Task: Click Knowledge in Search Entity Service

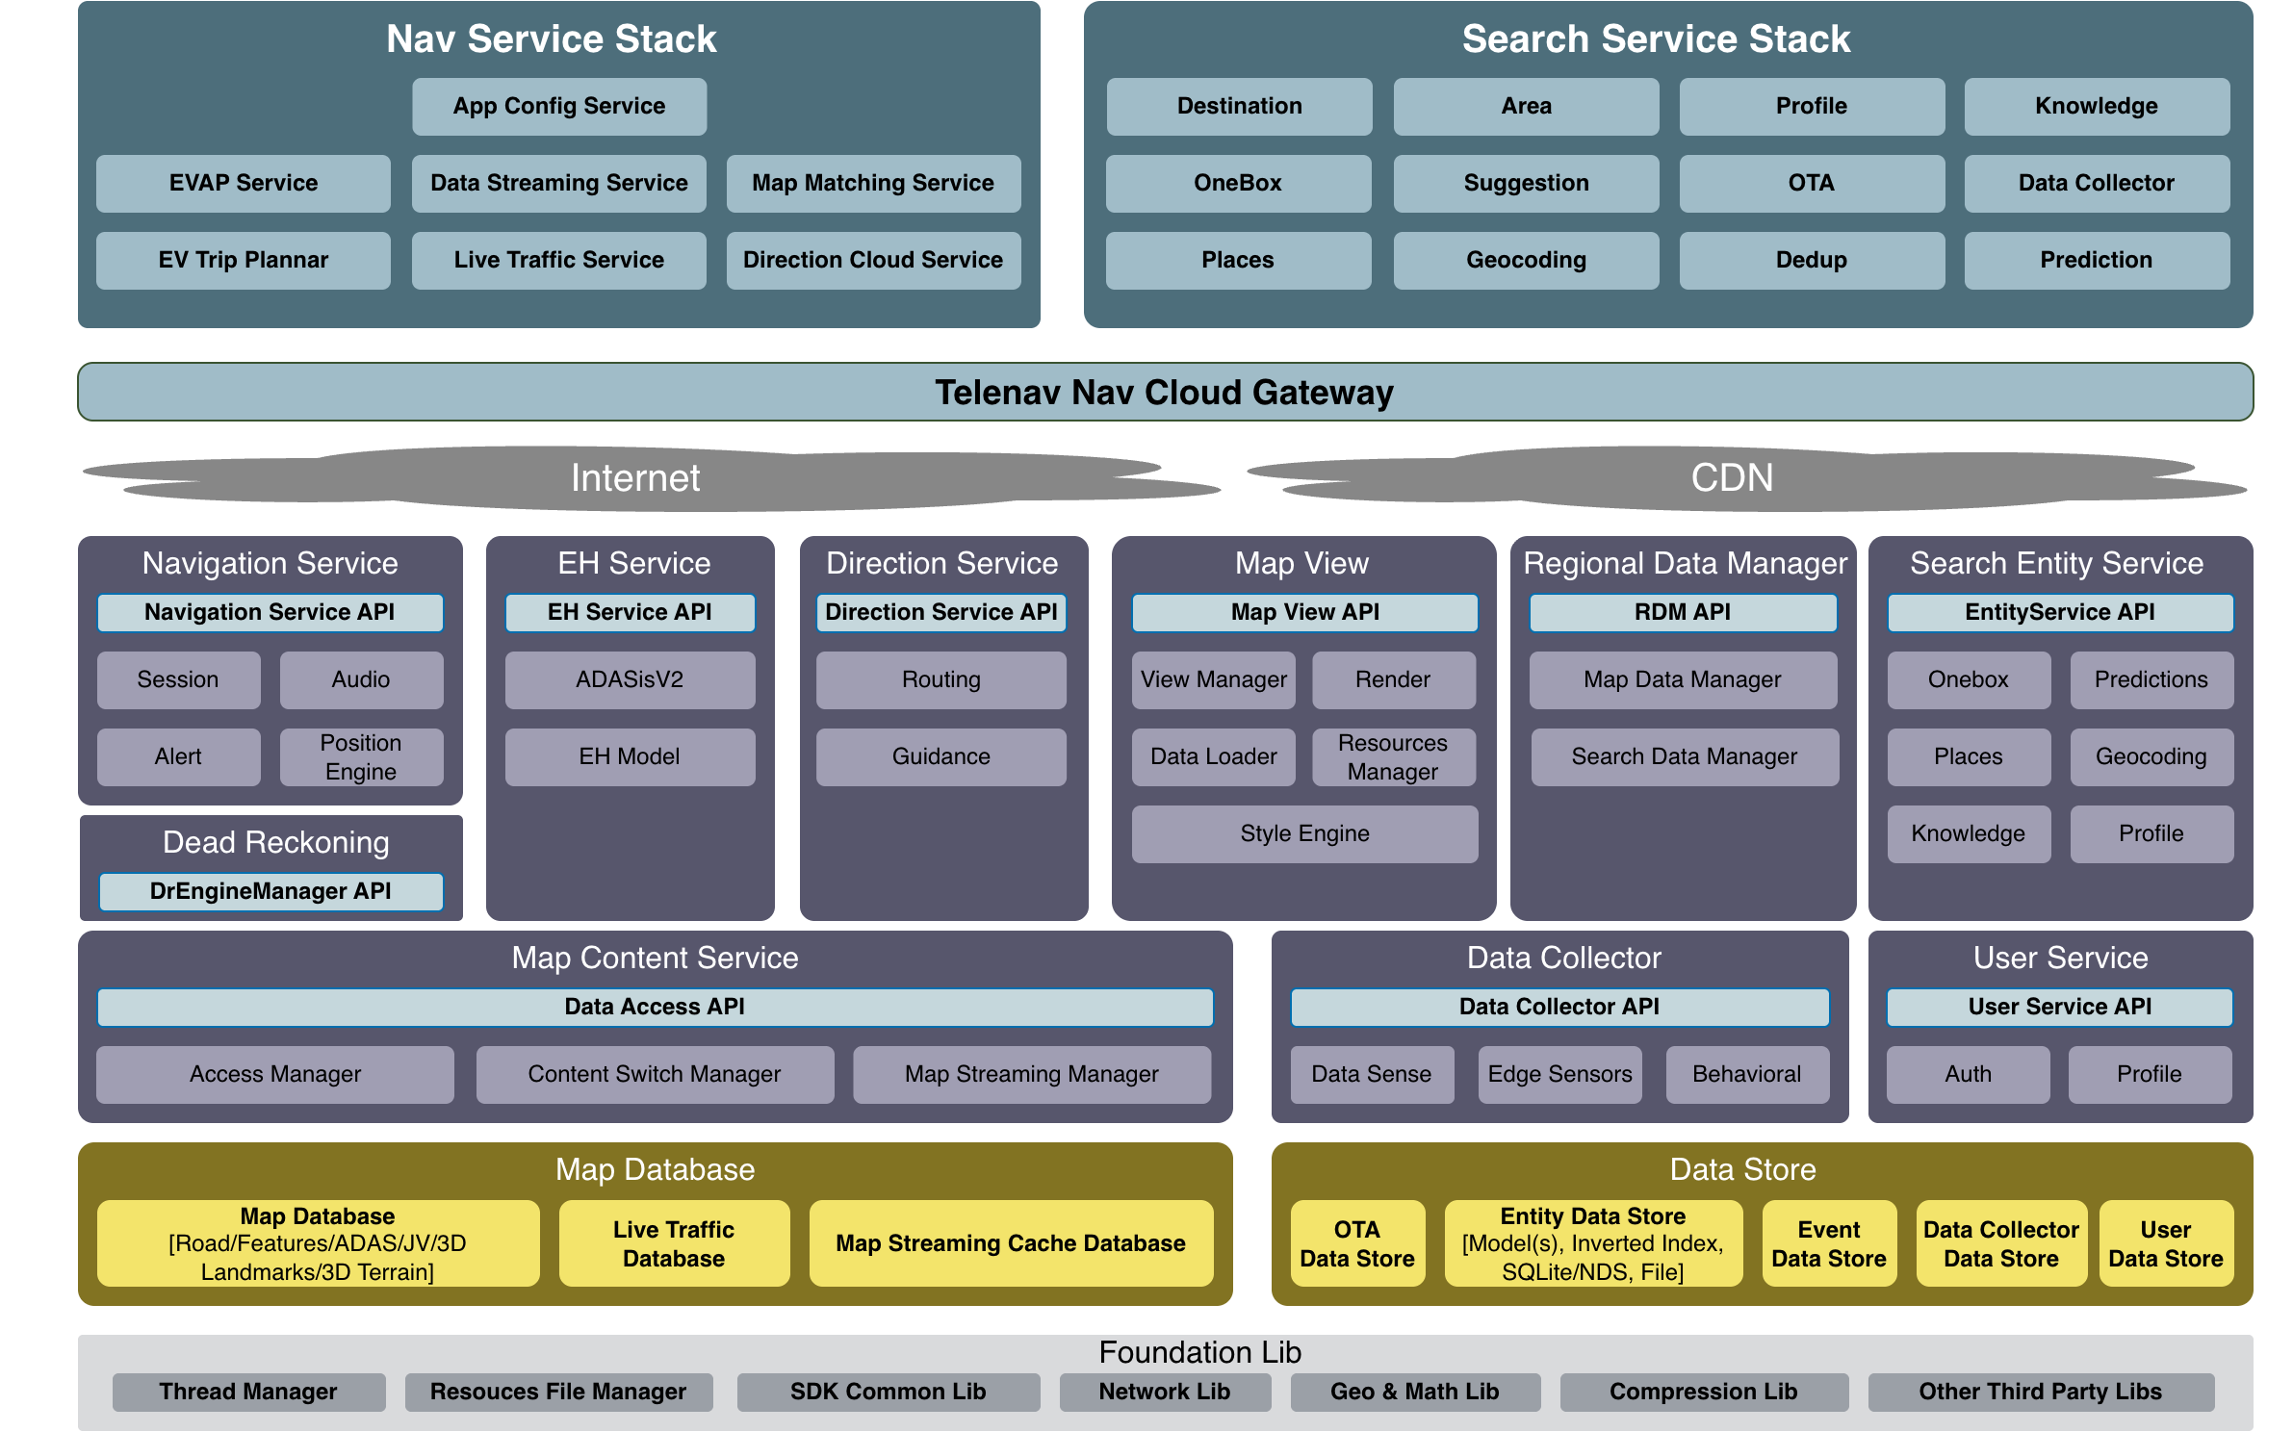Action: pos(1969,833)
